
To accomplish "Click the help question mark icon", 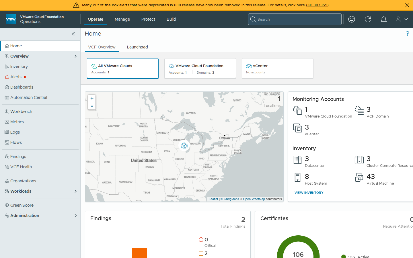I will (x=407, y=34).
